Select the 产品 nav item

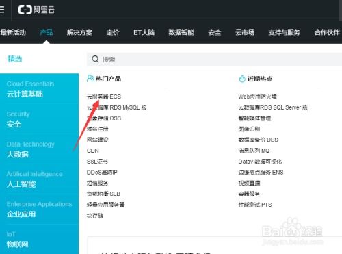coord(47,32)
